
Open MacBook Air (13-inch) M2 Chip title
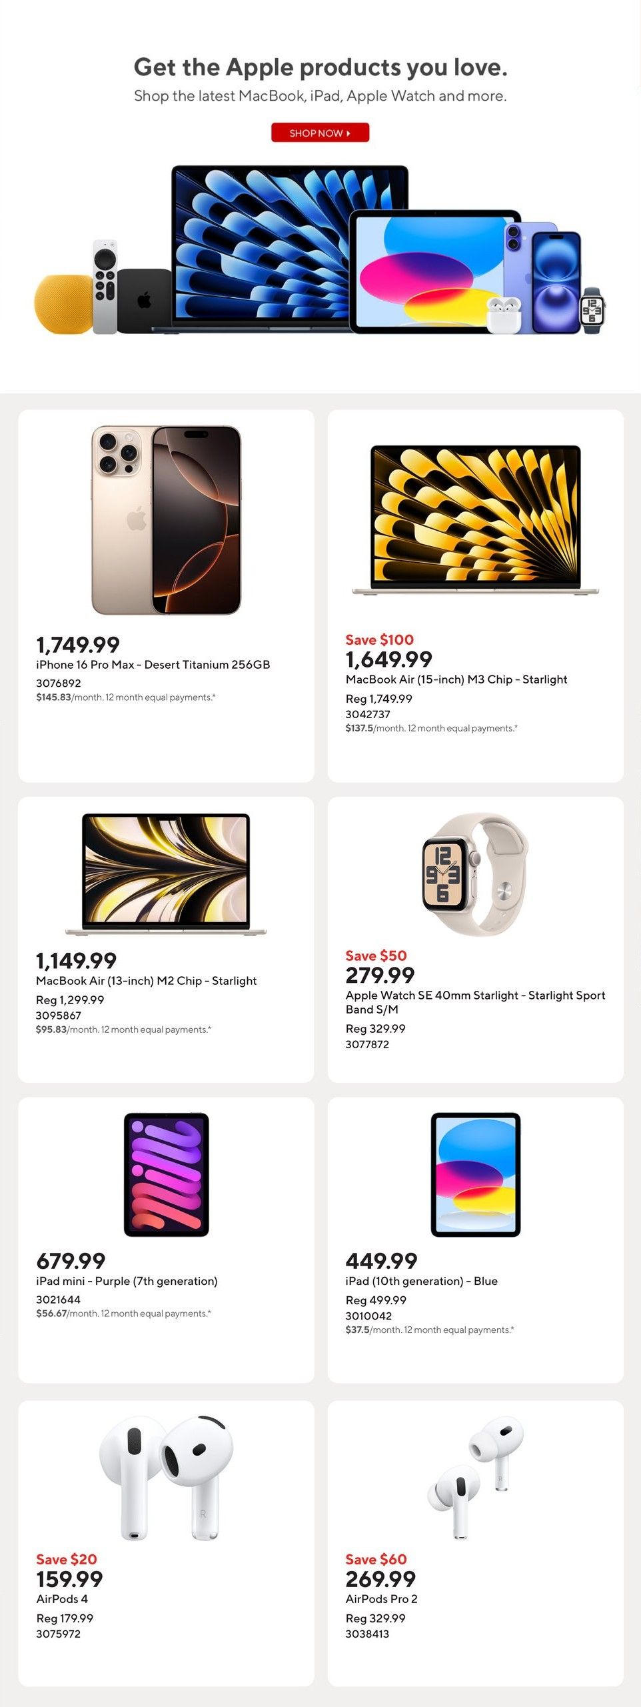[x=146, y=981]
